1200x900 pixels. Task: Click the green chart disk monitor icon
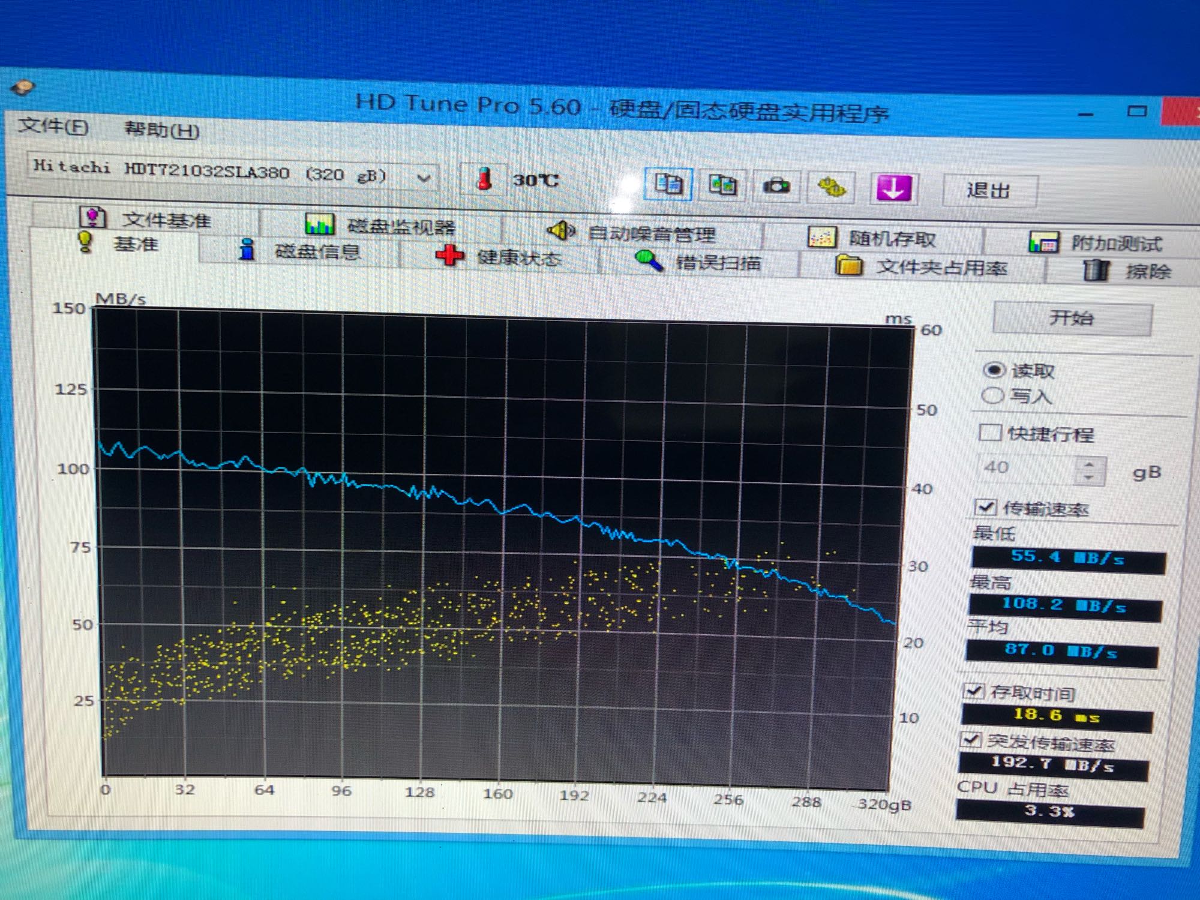pos(319,225)
